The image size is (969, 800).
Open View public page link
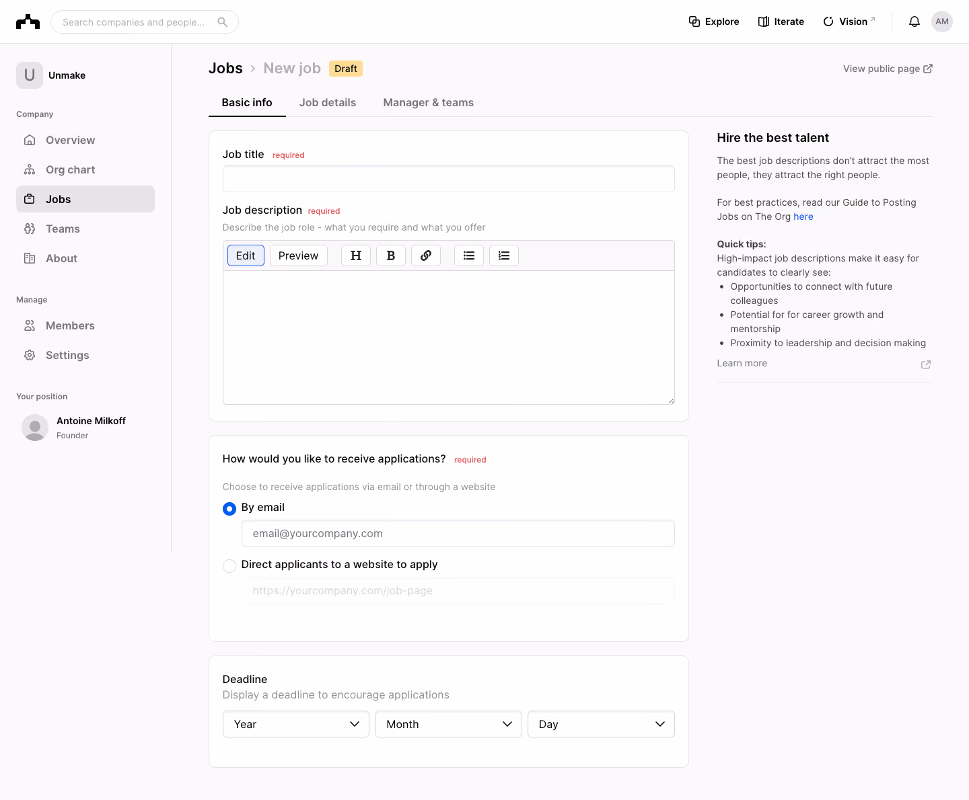click(x=888, y=69)
